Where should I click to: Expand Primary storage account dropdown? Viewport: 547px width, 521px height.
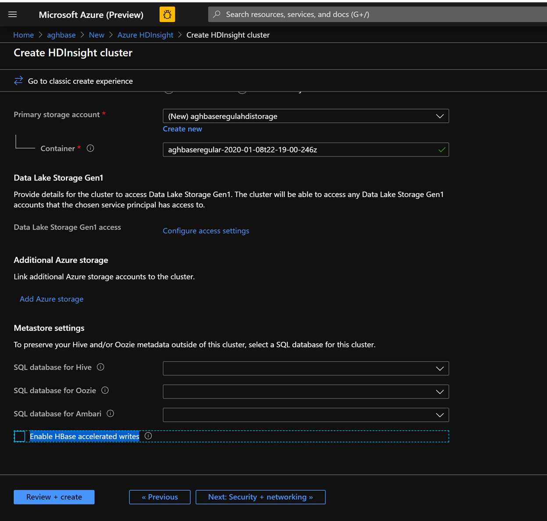click(x=306, y=116)
